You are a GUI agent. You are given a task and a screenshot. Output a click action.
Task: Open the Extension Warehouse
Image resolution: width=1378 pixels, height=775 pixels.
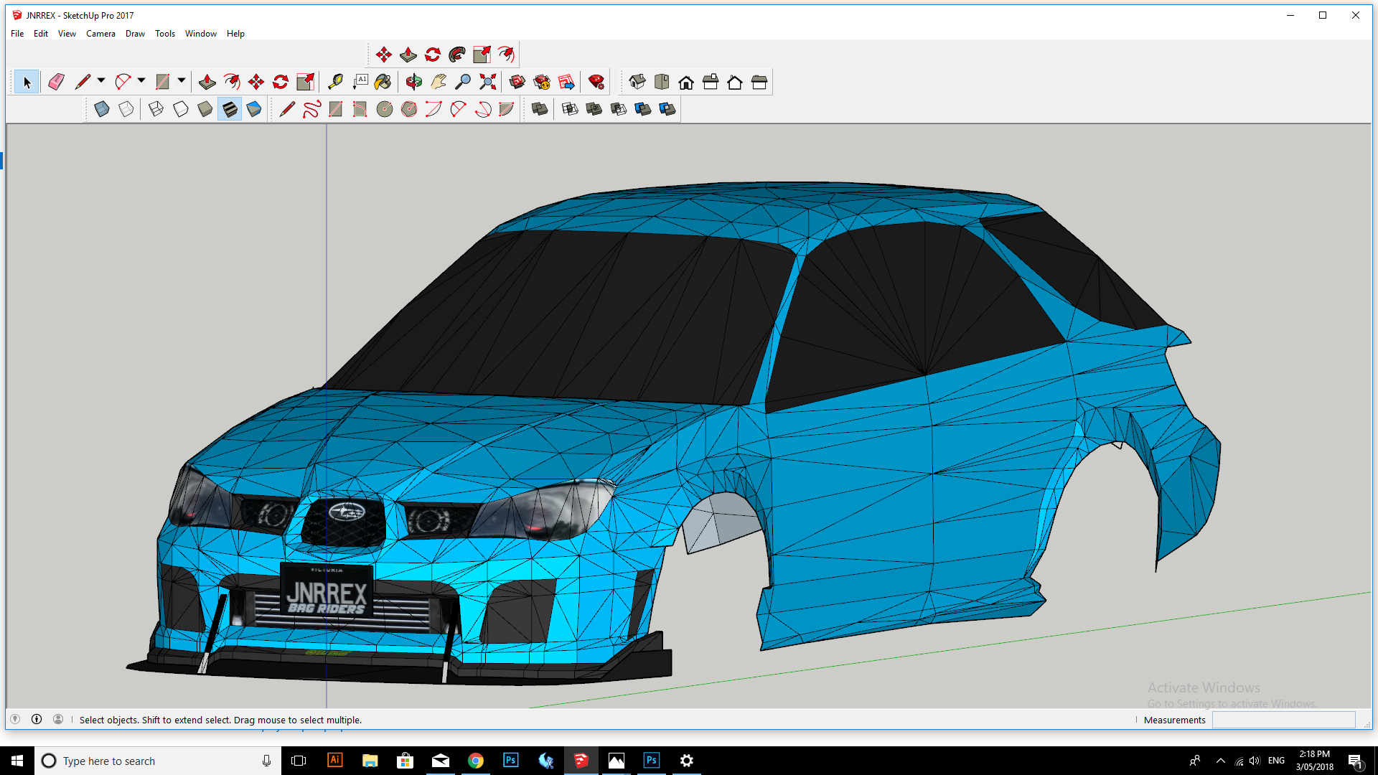pyautogui.click(x=541, y=82)
